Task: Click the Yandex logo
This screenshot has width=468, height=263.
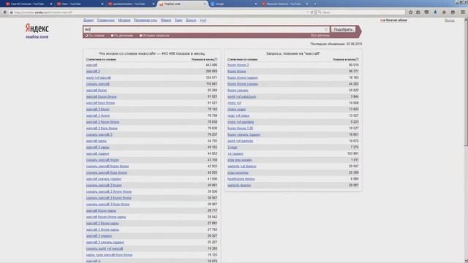Action: (x=37, y=28)
